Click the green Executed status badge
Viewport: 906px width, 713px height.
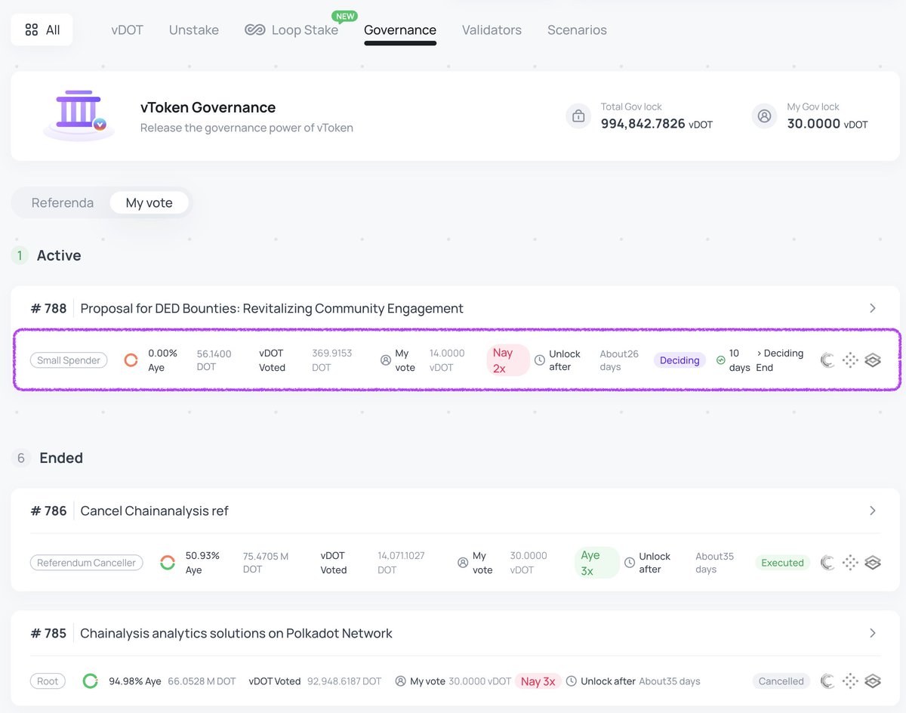(782, 563)
